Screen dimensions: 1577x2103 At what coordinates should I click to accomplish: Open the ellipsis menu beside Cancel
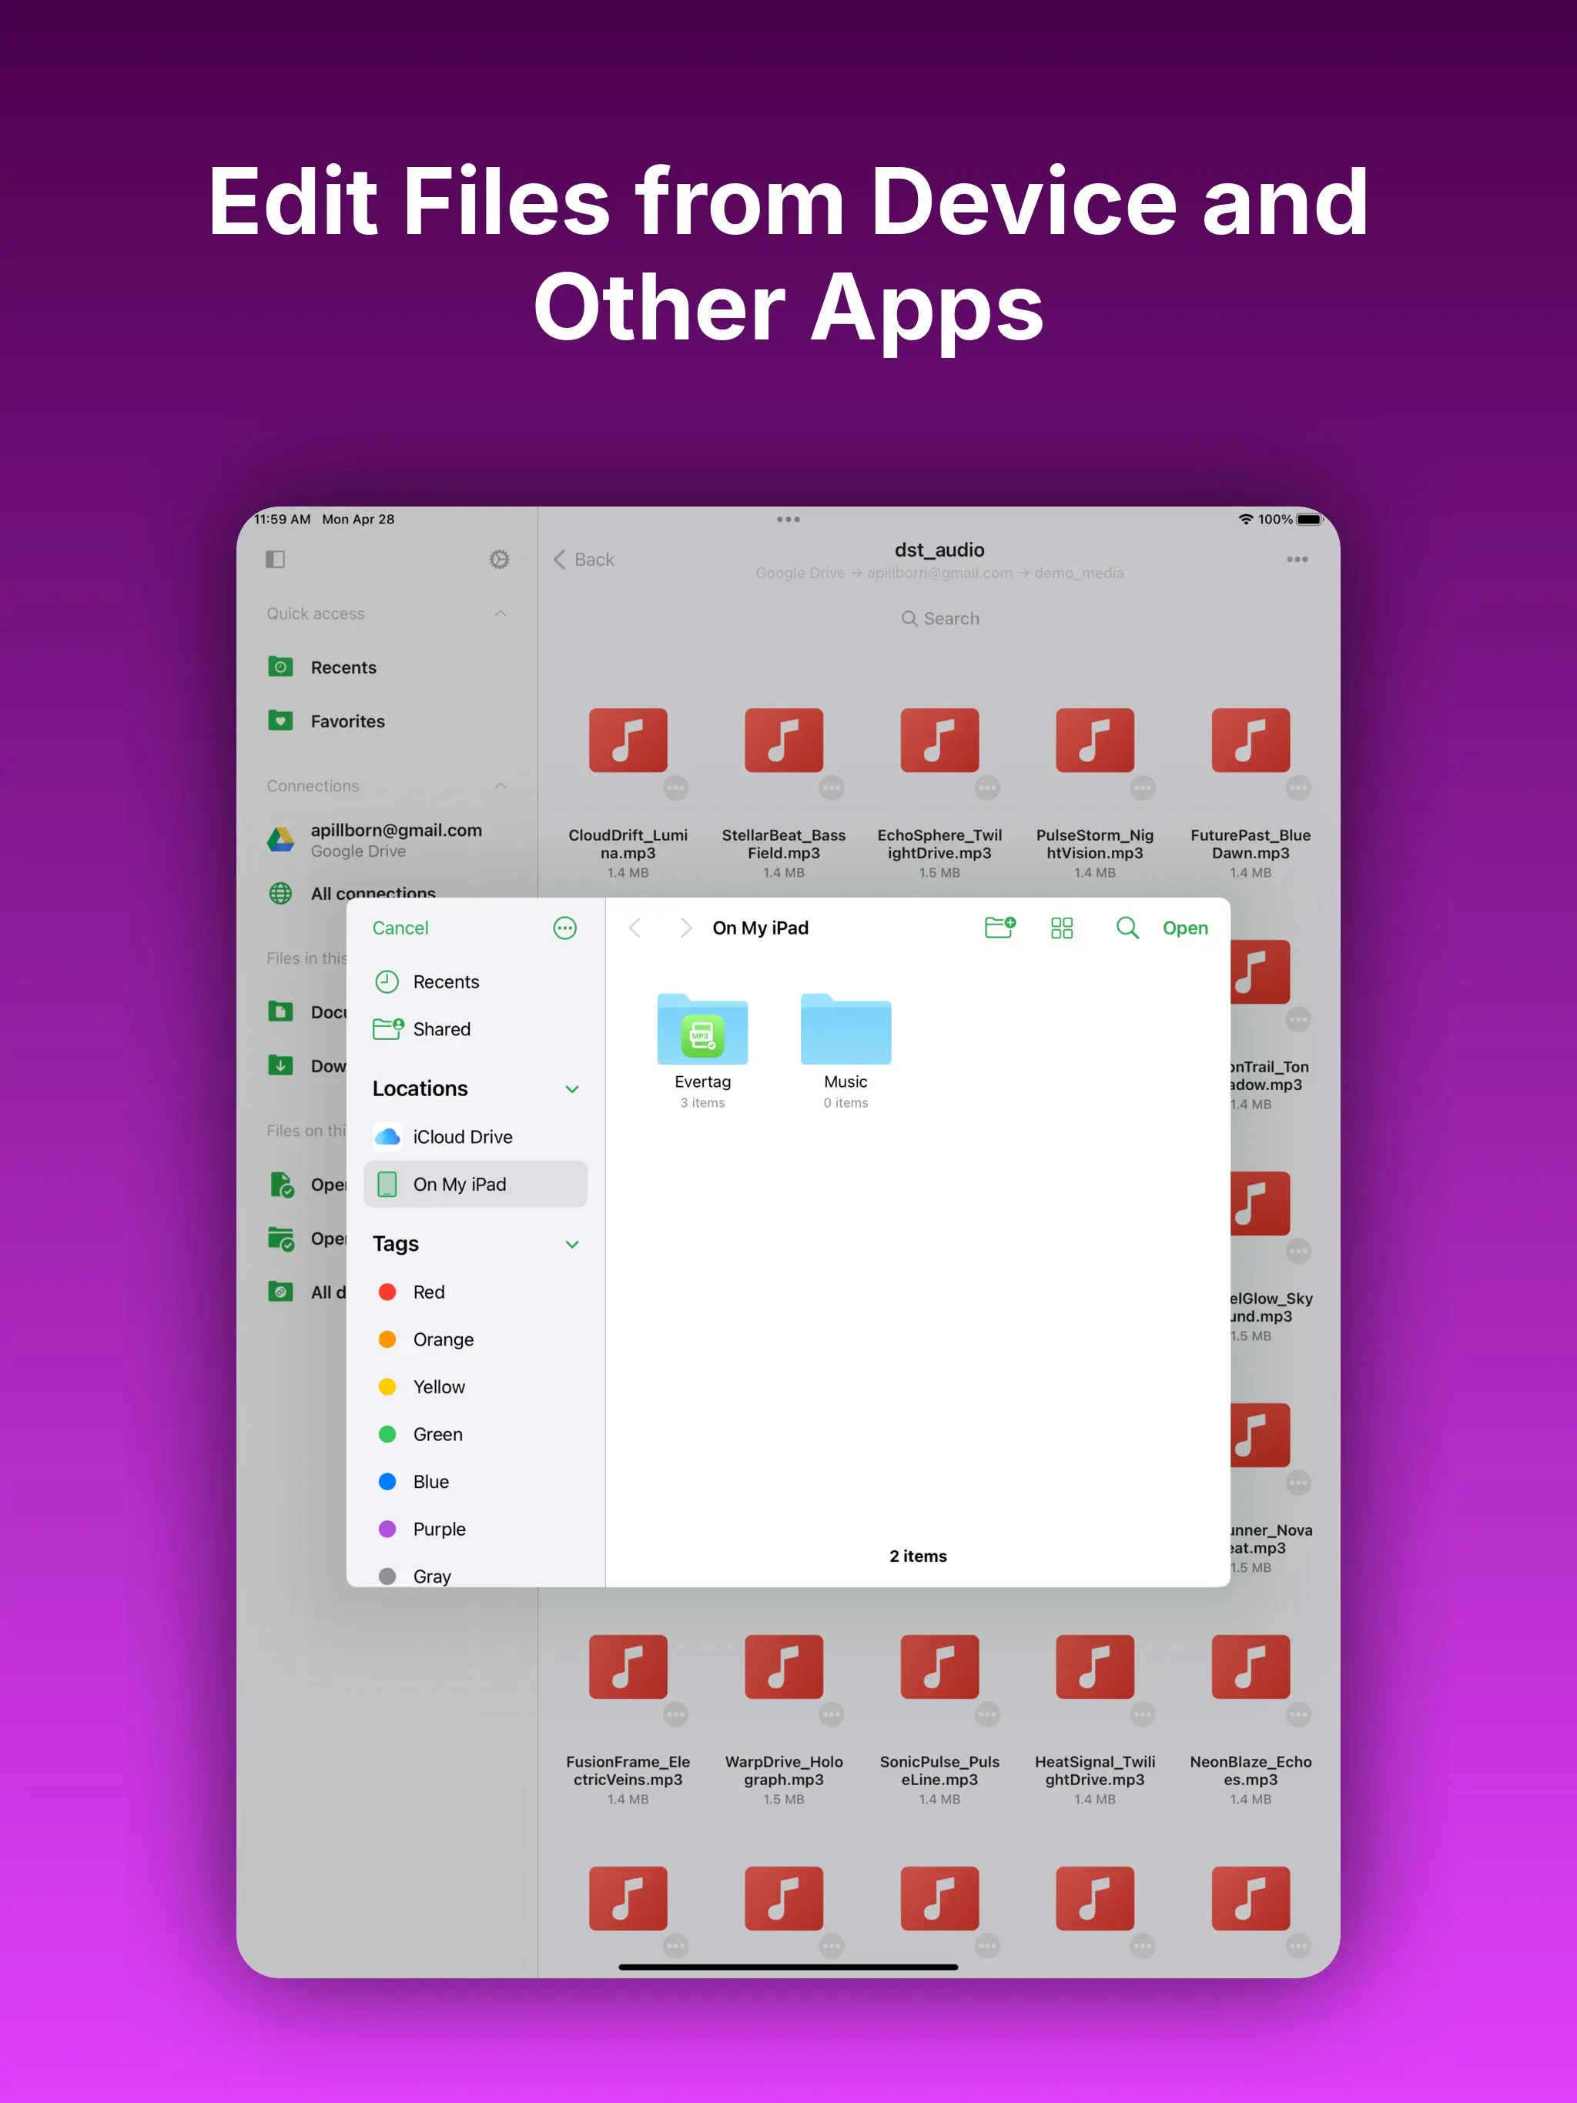(565, 927)
